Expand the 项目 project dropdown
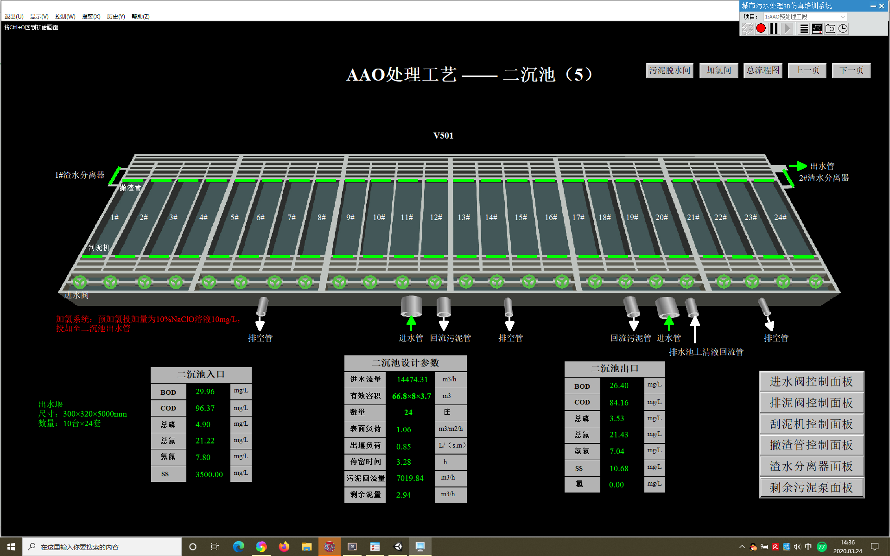 (x=843, y=17)
